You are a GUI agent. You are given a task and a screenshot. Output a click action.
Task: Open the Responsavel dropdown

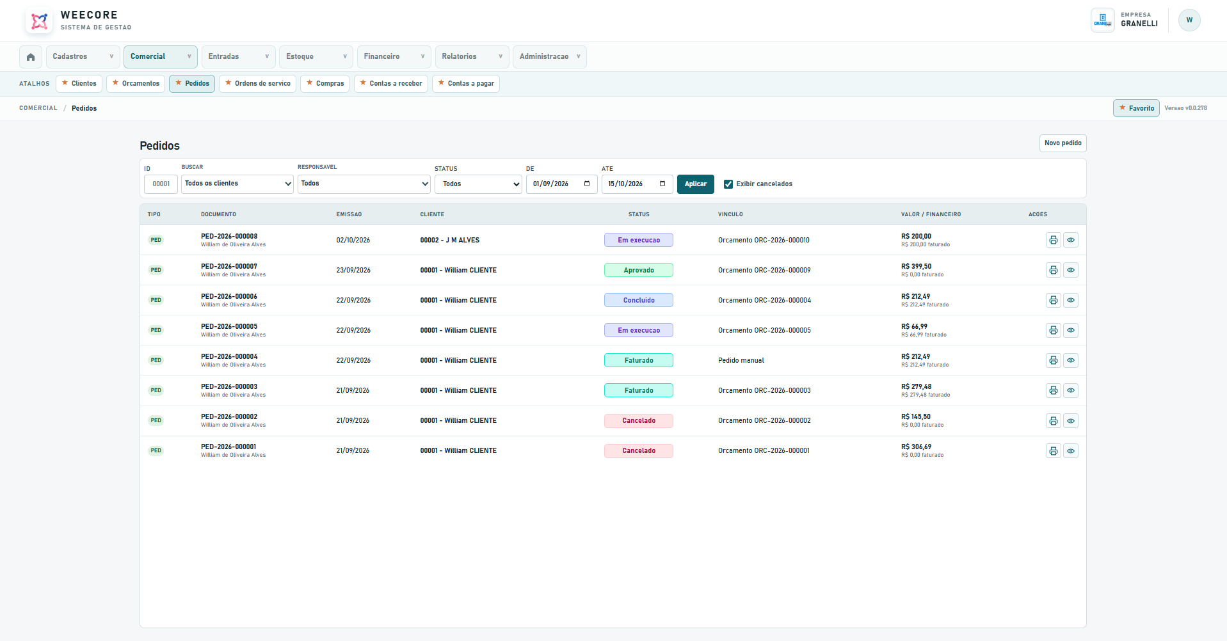click(x=364, y=184)
